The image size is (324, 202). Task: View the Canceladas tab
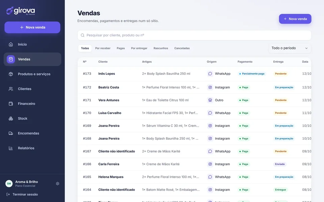coord(182,48)
